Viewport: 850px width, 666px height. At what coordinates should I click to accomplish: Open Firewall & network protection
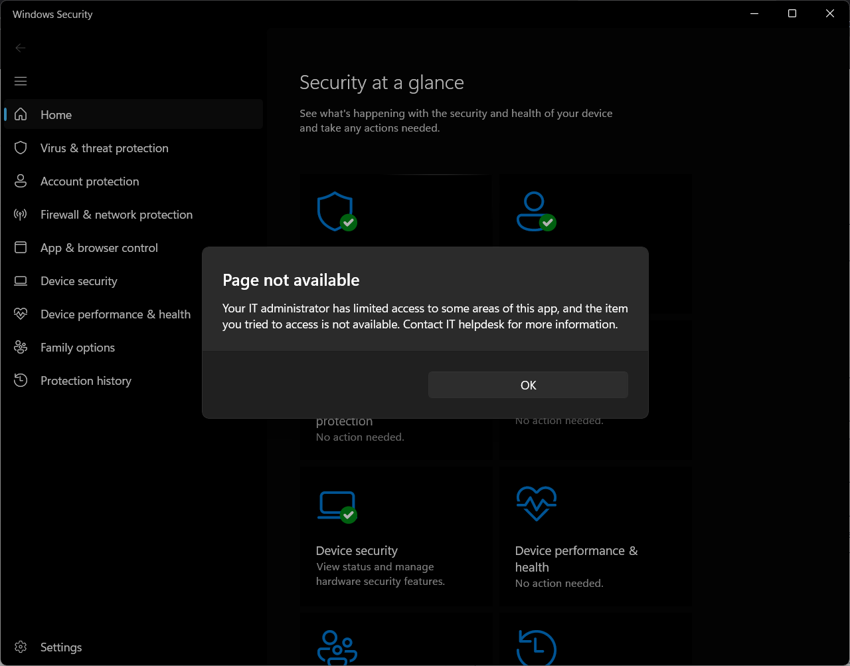(x=133, y=214)
